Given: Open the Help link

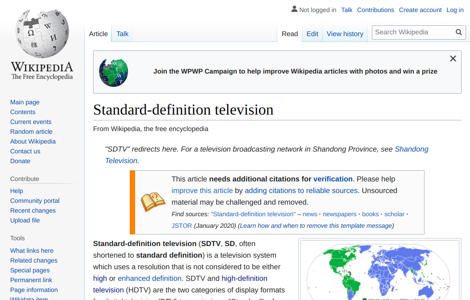Looking at the screenshot, I should (16, 191).
